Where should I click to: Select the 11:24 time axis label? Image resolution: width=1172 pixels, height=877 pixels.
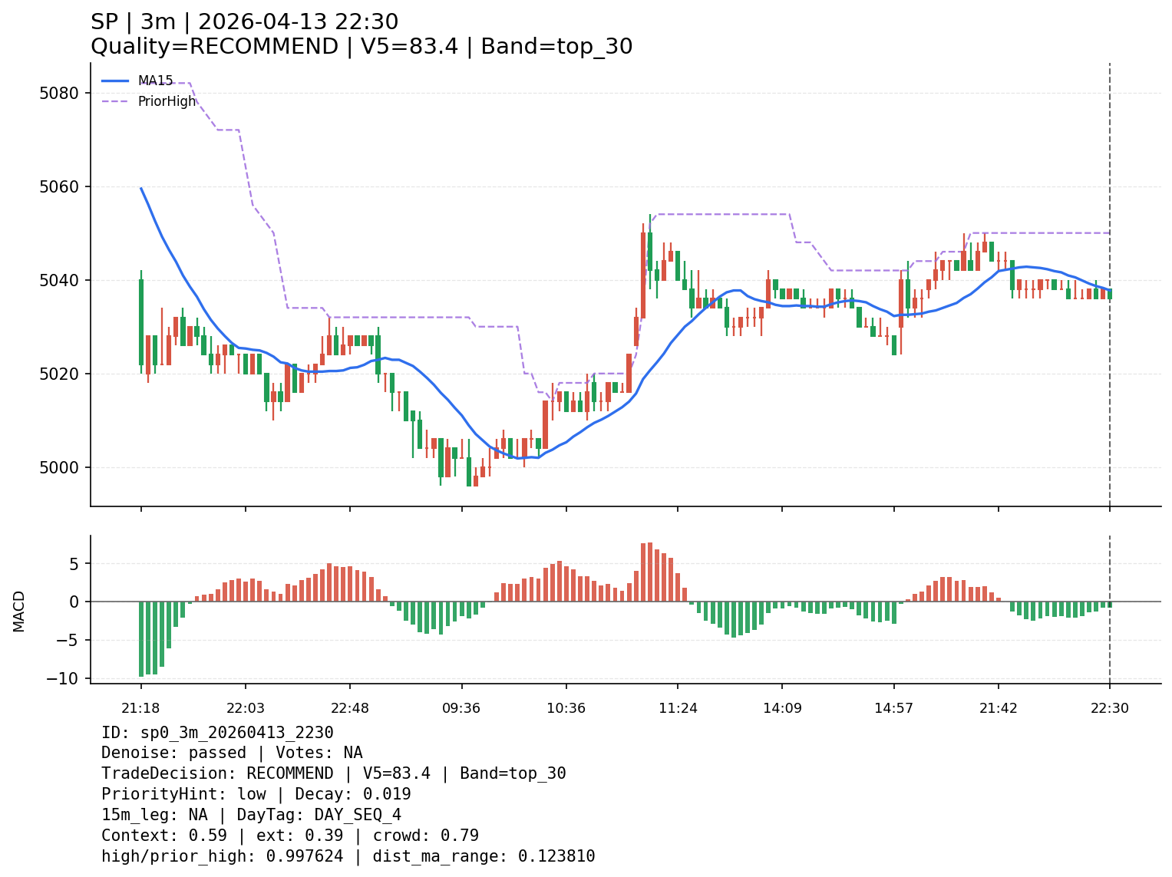678,708
